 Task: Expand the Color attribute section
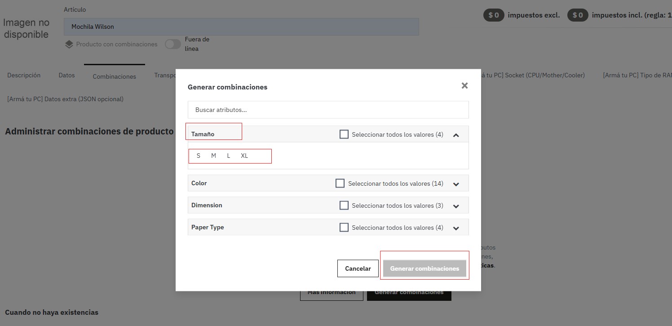point(456,184)
